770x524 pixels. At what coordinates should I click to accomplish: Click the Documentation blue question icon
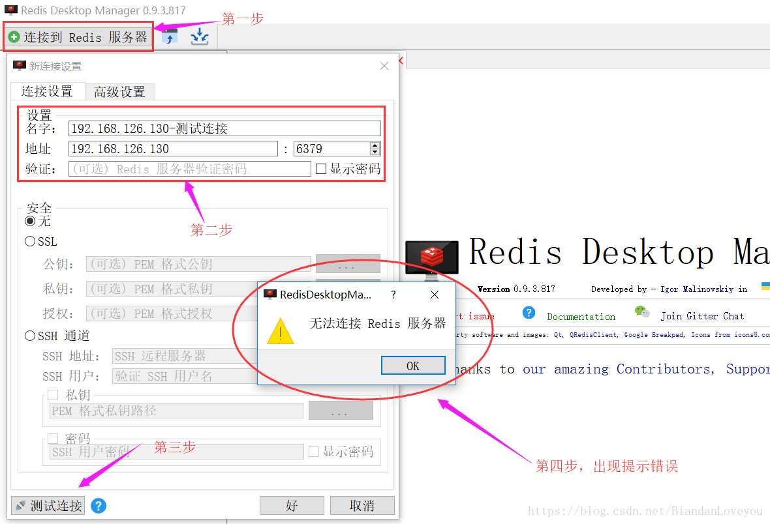(x=529, y=313)
